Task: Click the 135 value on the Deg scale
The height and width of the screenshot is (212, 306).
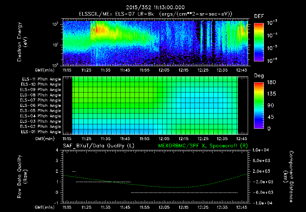Action: click(272, 94)
